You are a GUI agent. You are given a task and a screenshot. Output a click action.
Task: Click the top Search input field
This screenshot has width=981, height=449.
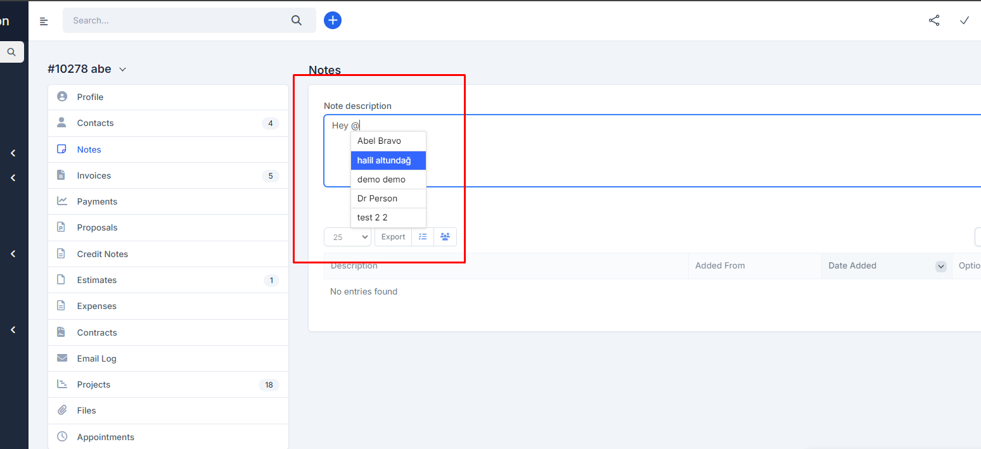tap(177, 20)
